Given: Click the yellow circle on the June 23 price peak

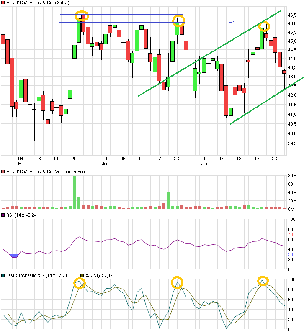Looking at the screenshot, I should pos(178,21).
